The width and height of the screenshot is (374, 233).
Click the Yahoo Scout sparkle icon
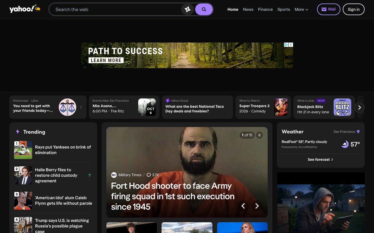point(167,100)
